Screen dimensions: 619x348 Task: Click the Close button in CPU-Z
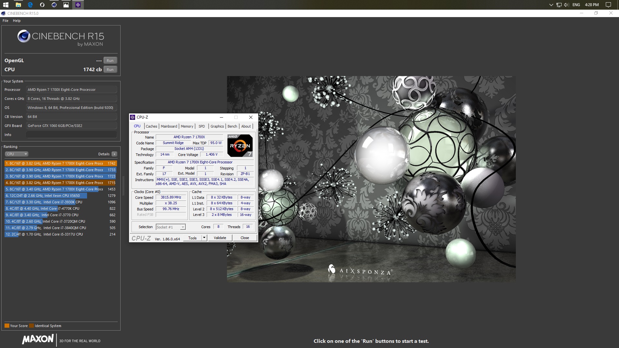click(245, 238)
